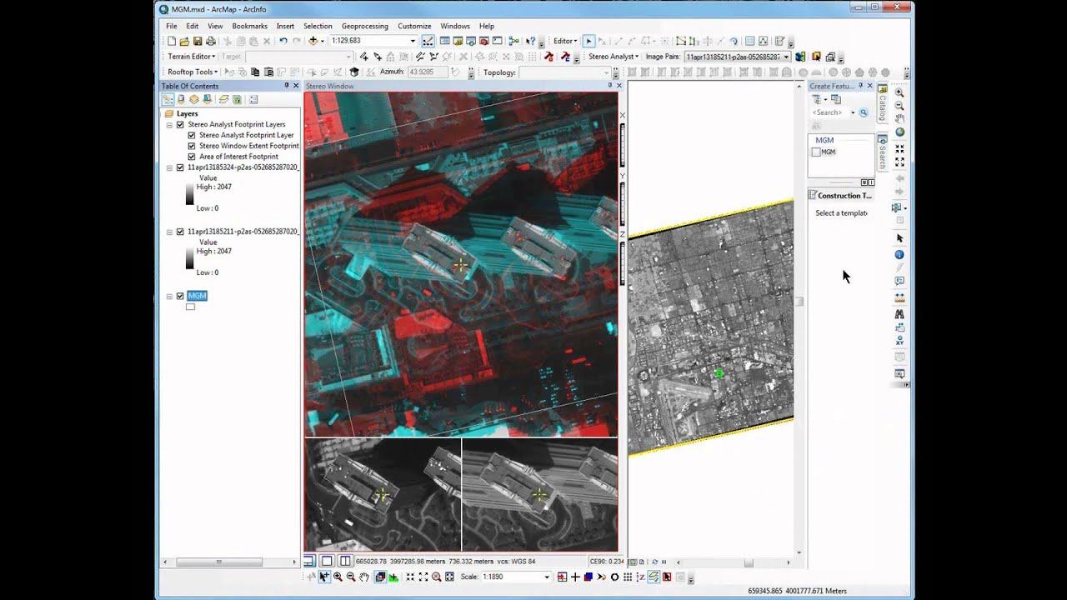Open the Windows menu

[455, 26]
